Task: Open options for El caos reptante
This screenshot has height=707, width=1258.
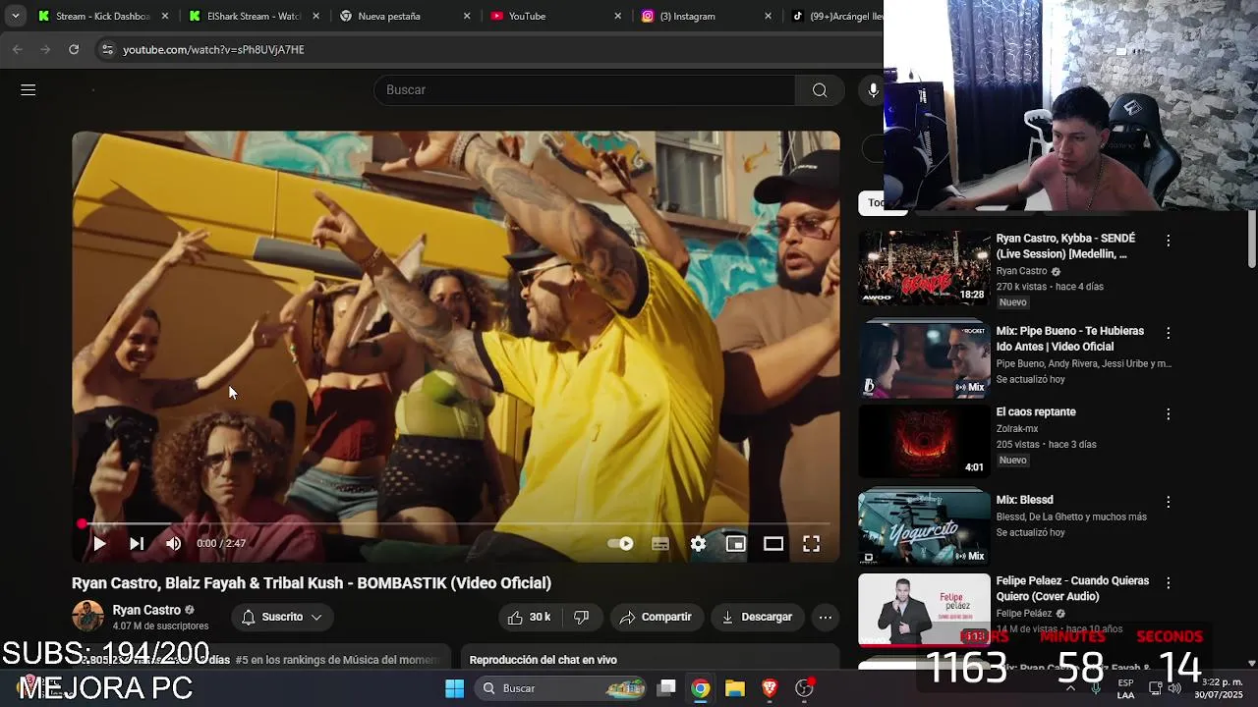Action: (1168, 414)
